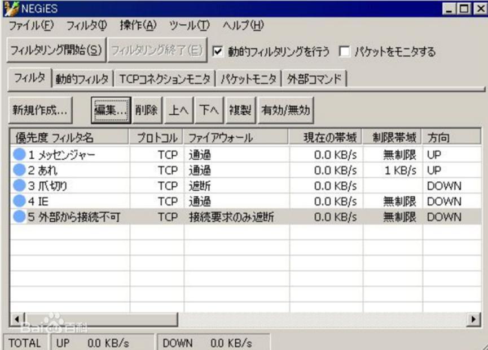Move filter down with 下へ button

coord(209,110)
